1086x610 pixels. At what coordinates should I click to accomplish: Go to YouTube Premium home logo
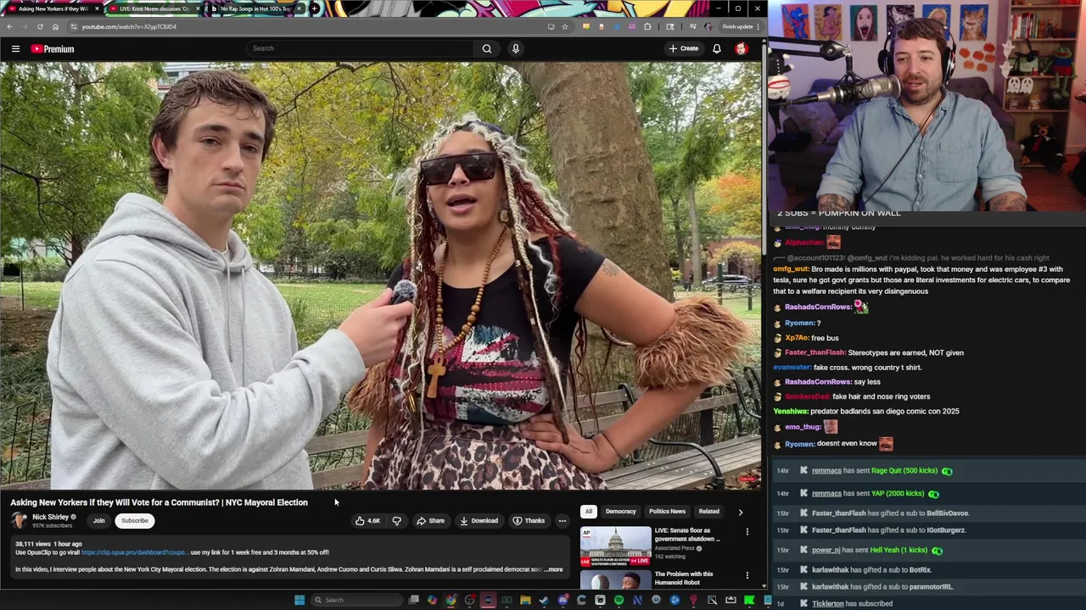tap(53, 49)
